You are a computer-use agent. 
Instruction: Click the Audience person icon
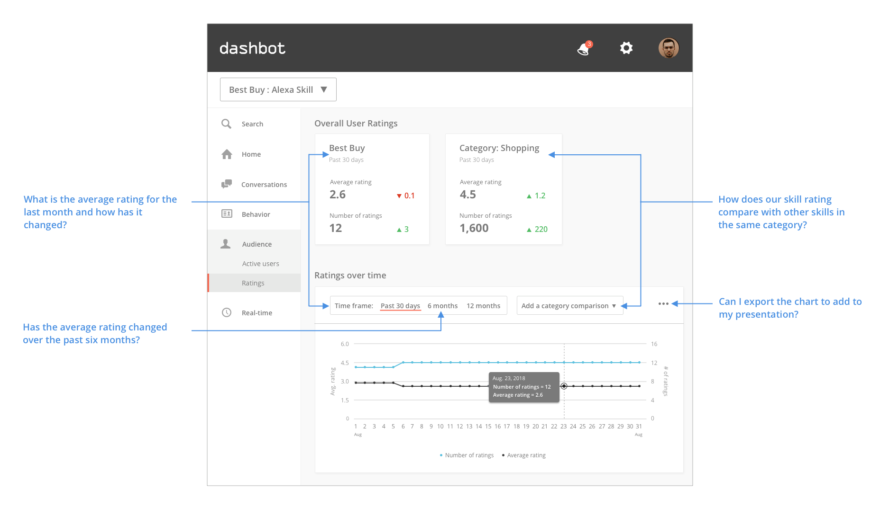coord(226,244)
